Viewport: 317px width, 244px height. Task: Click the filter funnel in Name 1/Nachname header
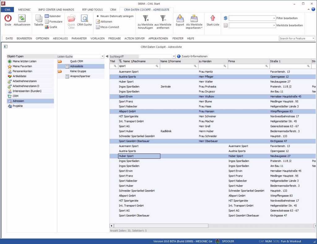(x=120, y=61)
